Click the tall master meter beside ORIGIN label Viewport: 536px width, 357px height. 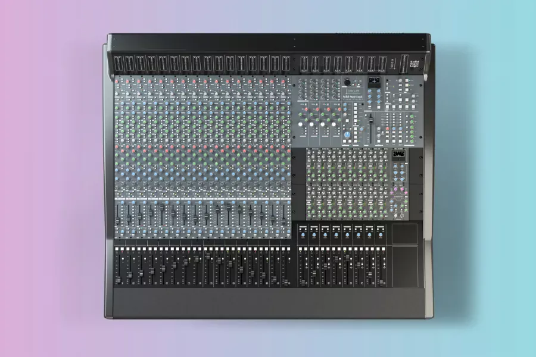[404, 64]
